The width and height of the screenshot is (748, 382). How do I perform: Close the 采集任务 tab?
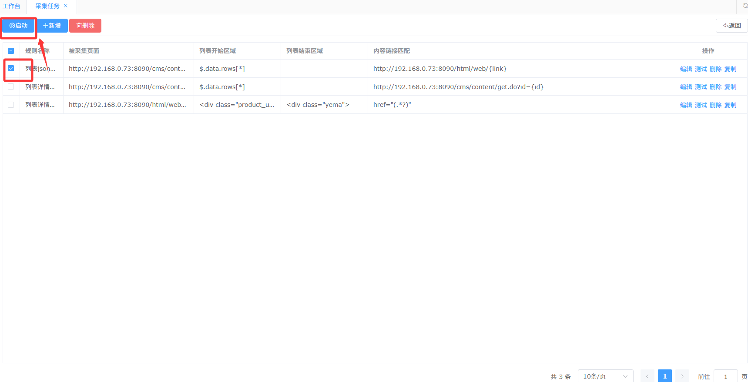66,6
